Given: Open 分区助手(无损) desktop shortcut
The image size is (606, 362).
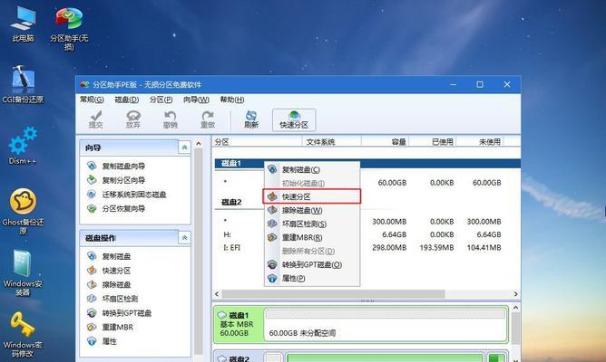Looking at the screenshot, I should [69, 29].
